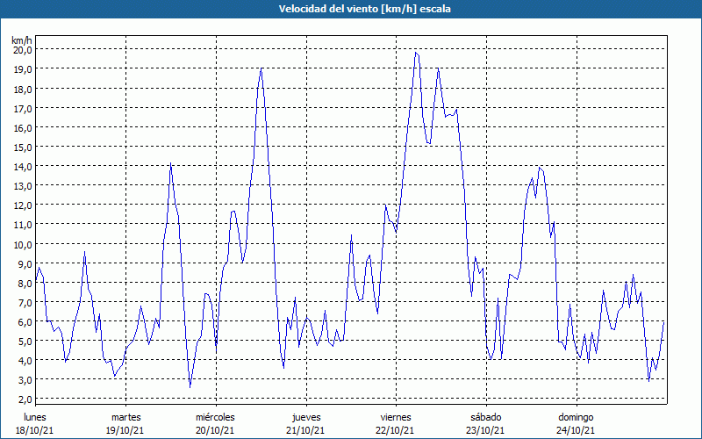
Task: Click the 19 km/h peak on miércoles
Action: pyautogui.click(x=261, y=68)
